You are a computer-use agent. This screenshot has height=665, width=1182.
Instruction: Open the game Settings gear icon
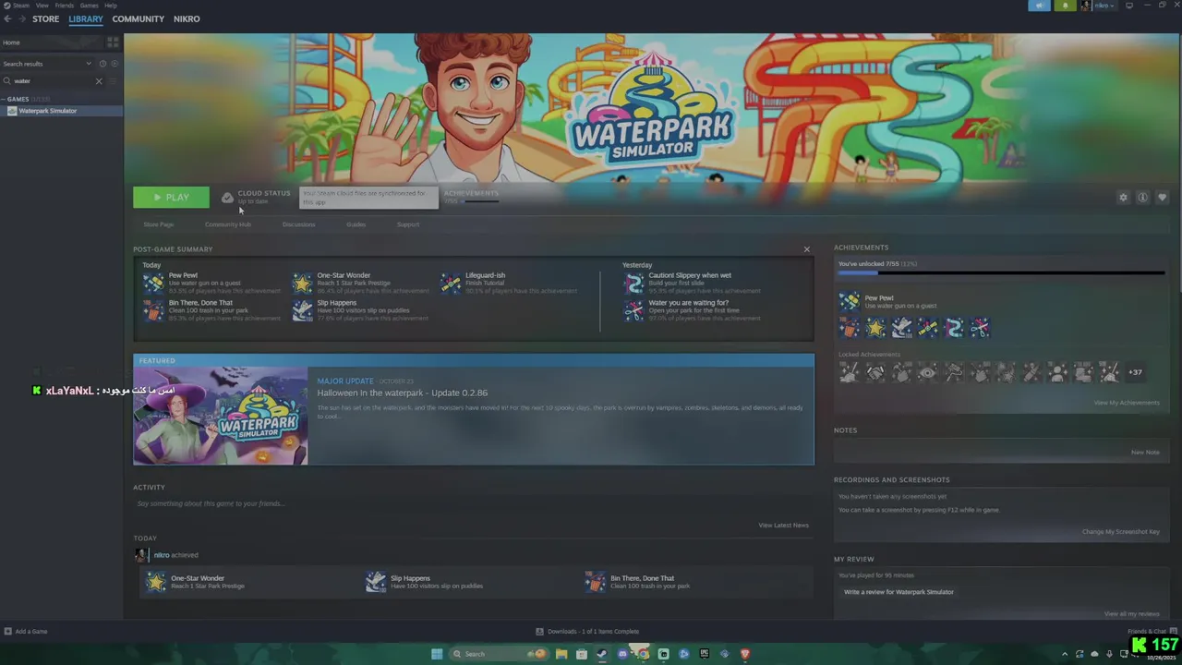point(1123,198)
